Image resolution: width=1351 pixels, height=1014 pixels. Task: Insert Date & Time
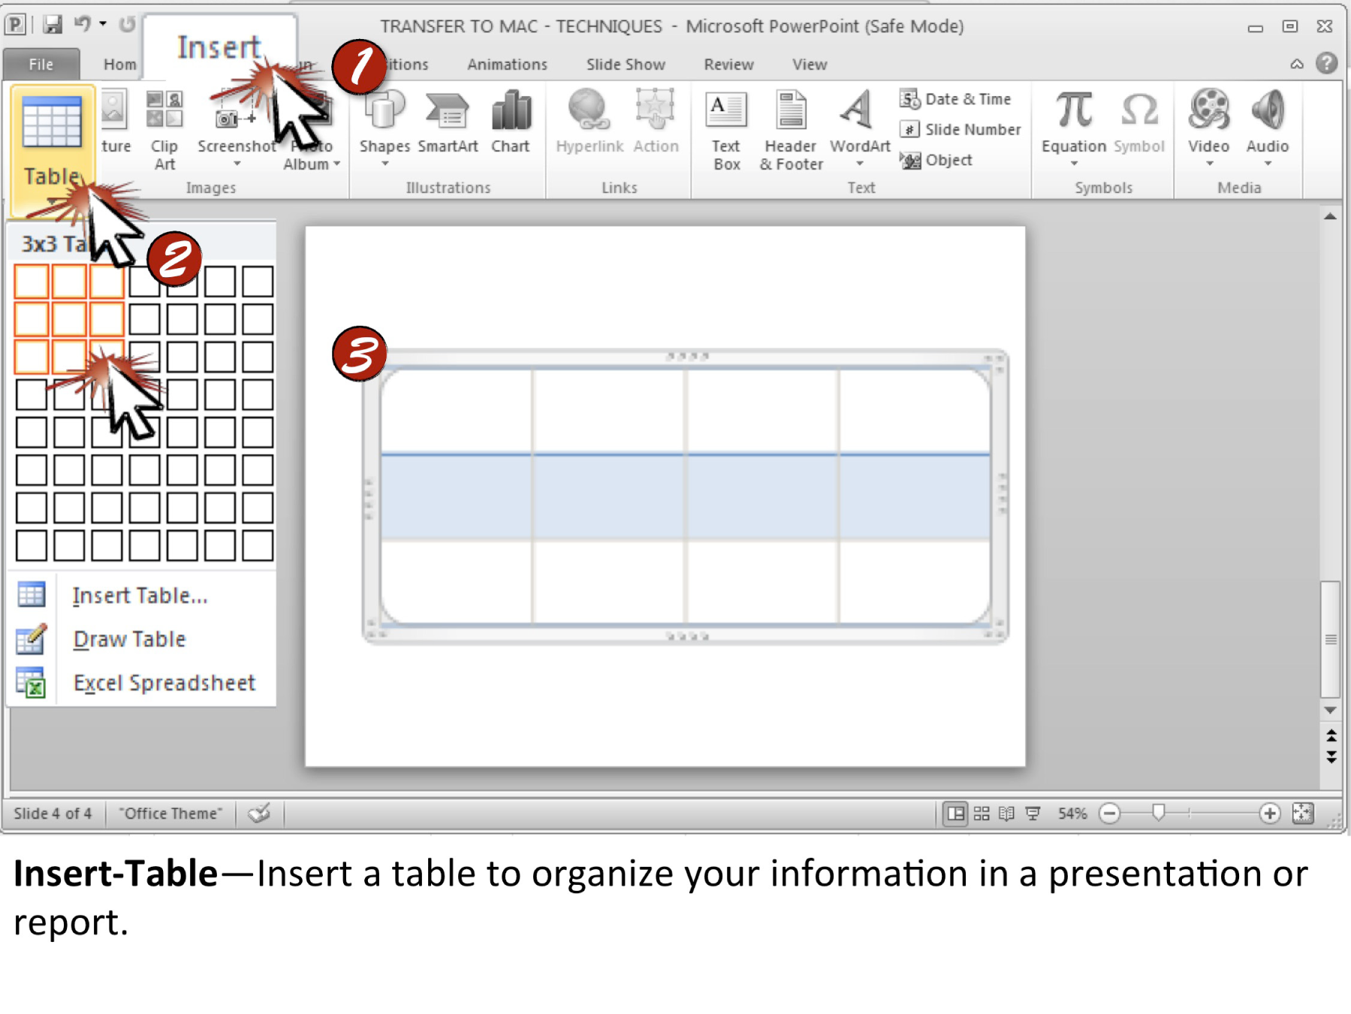955,99
